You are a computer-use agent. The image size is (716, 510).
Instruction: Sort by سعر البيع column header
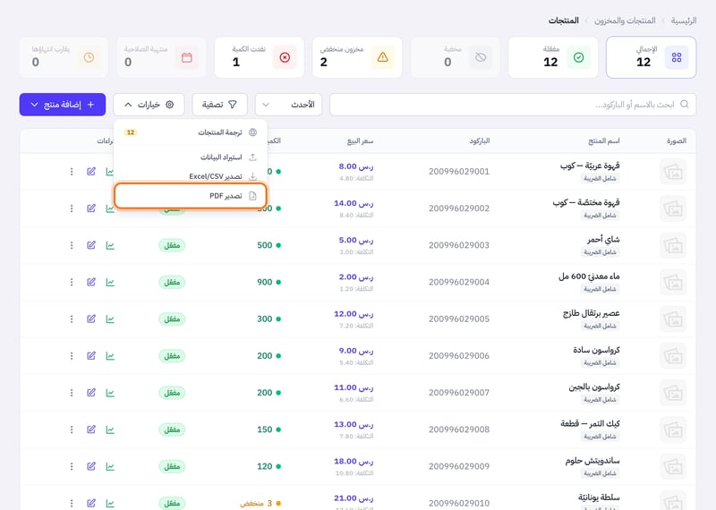[x=361, y=141]
